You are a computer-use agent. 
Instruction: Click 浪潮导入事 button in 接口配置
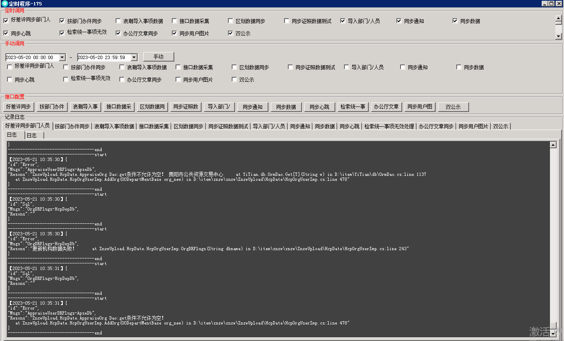pyautogui.click(x=85, y=107)
